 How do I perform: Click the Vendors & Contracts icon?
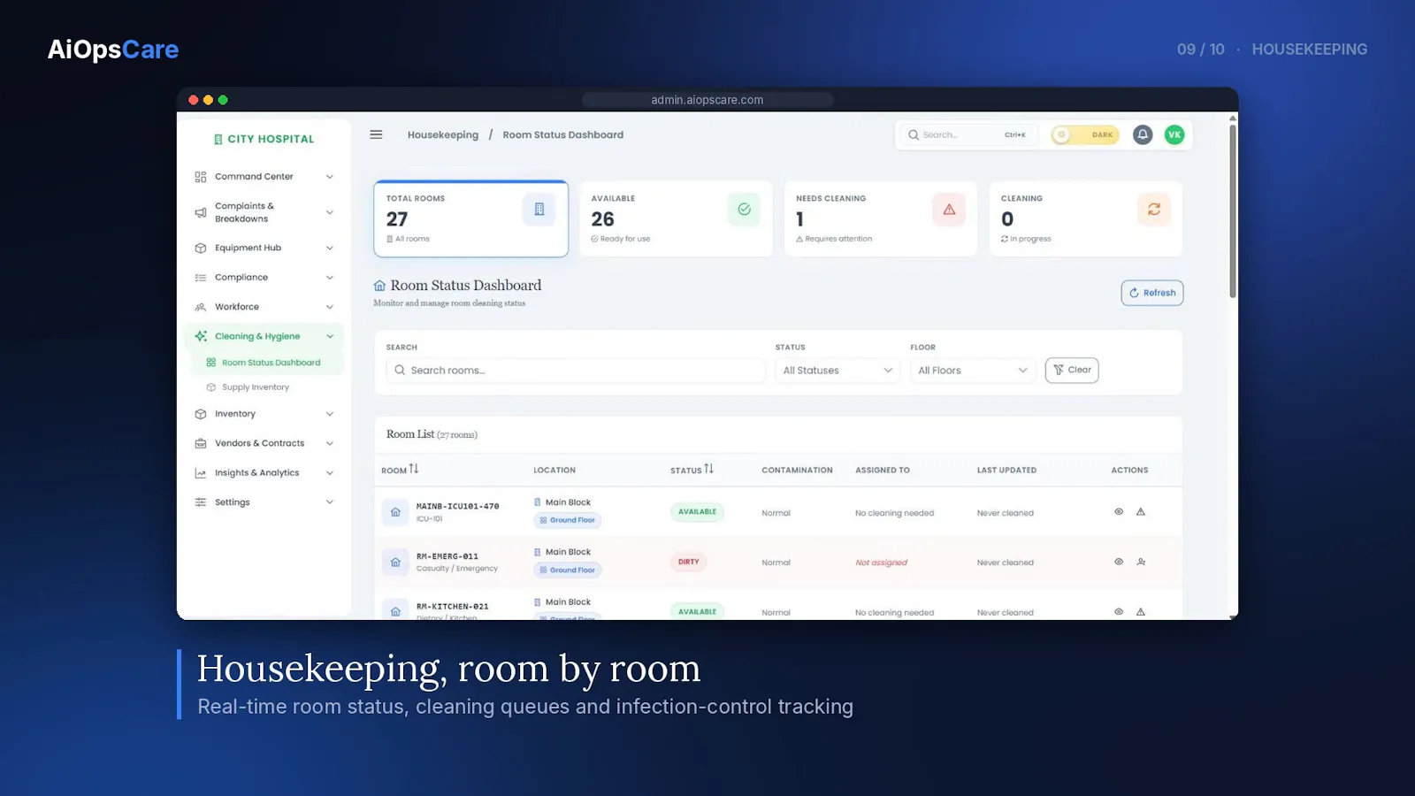coord(201,443)
